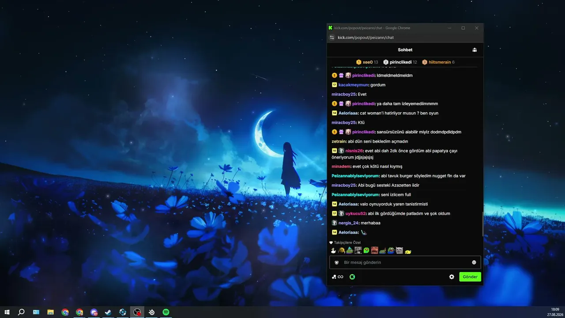565x318 pixels.
Task: Click username minadem in chat
Action: (x=341, y=167)
